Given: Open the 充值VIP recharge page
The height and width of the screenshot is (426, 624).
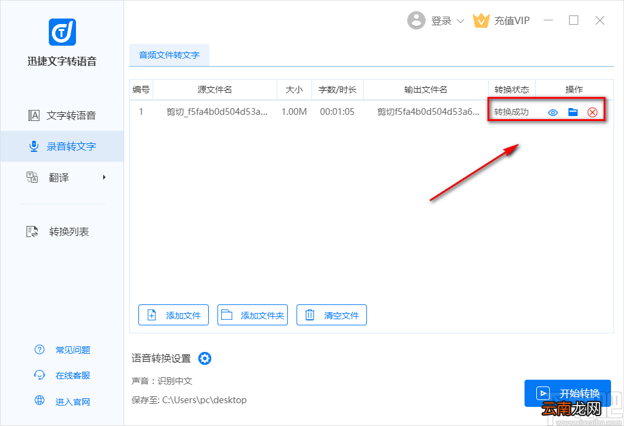Looking at the screenshot, I should pyautogui.click(x=512, y=21).
